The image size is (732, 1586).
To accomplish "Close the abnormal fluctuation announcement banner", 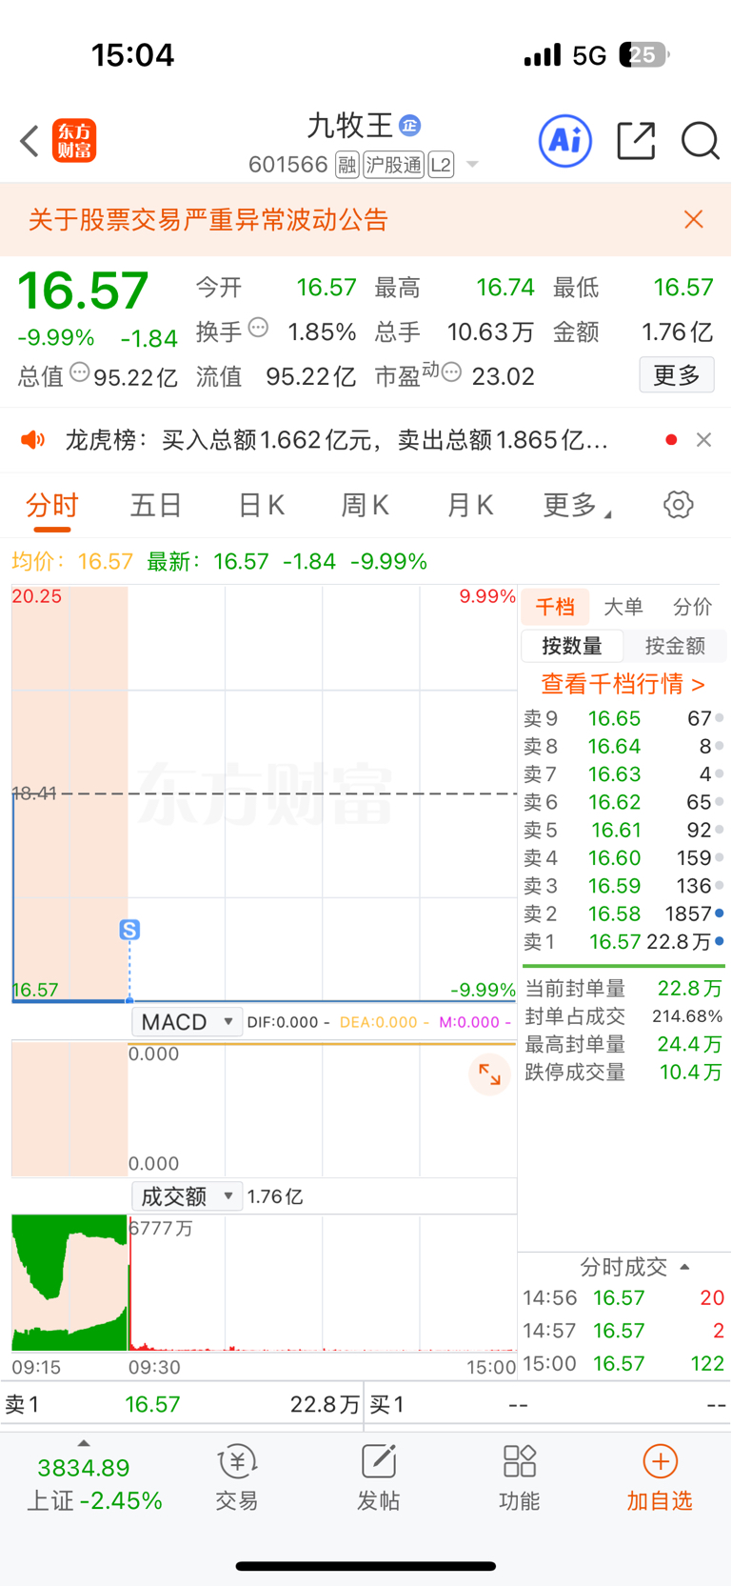I will coord(694,220).
